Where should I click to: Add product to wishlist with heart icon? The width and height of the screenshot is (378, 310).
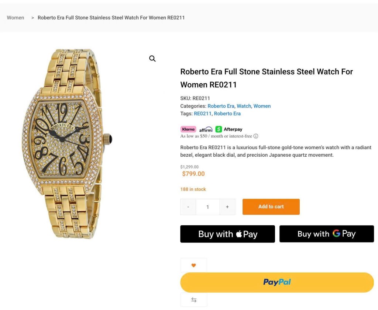tap(193, 265)
